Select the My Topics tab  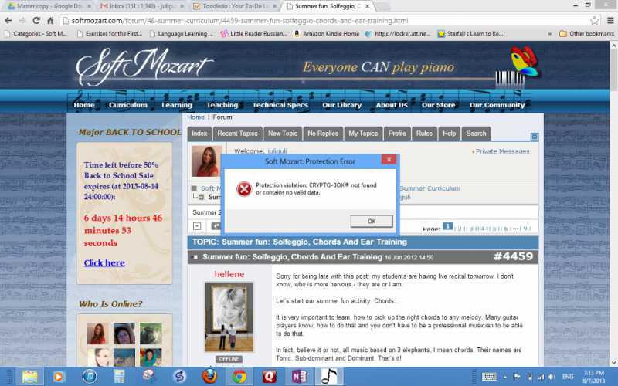pyautogui.click(x=363, y=134)
